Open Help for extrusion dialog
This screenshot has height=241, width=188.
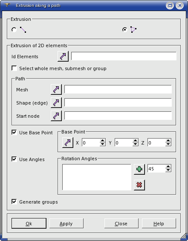pos(159,224)
